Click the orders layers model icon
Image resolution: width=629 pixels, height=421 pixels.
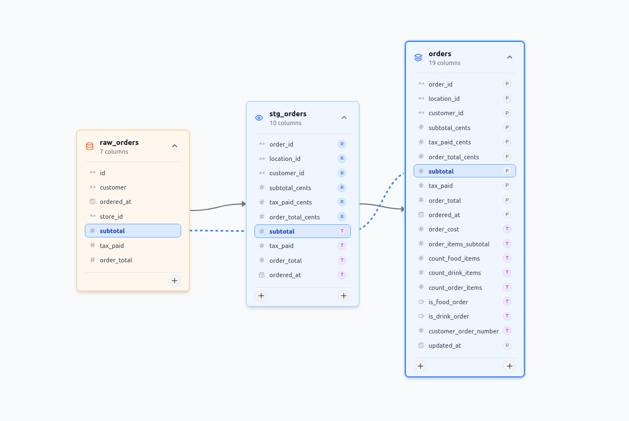point(419,57)
